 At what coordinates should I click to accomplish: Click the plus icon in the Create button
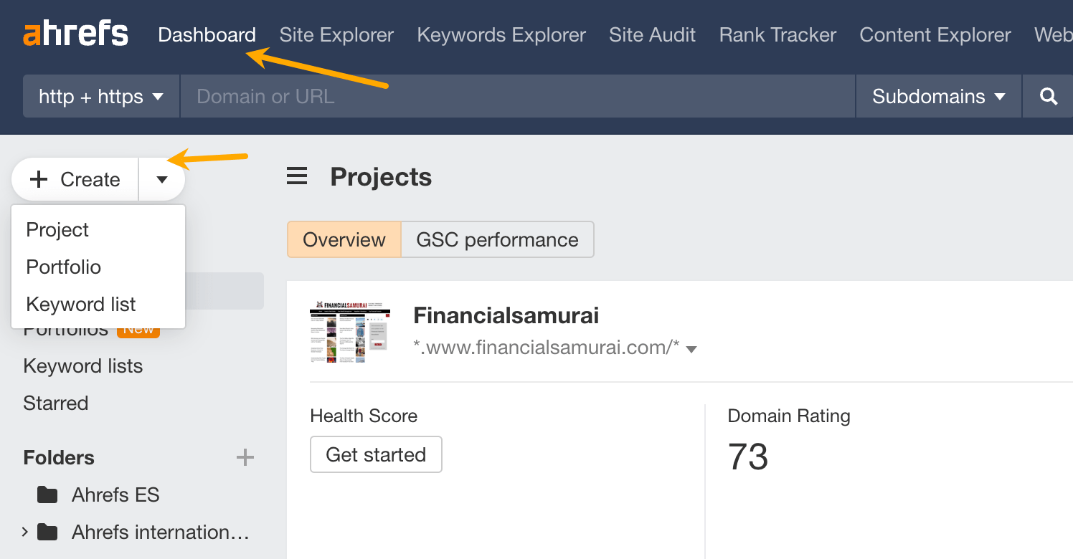38,179
